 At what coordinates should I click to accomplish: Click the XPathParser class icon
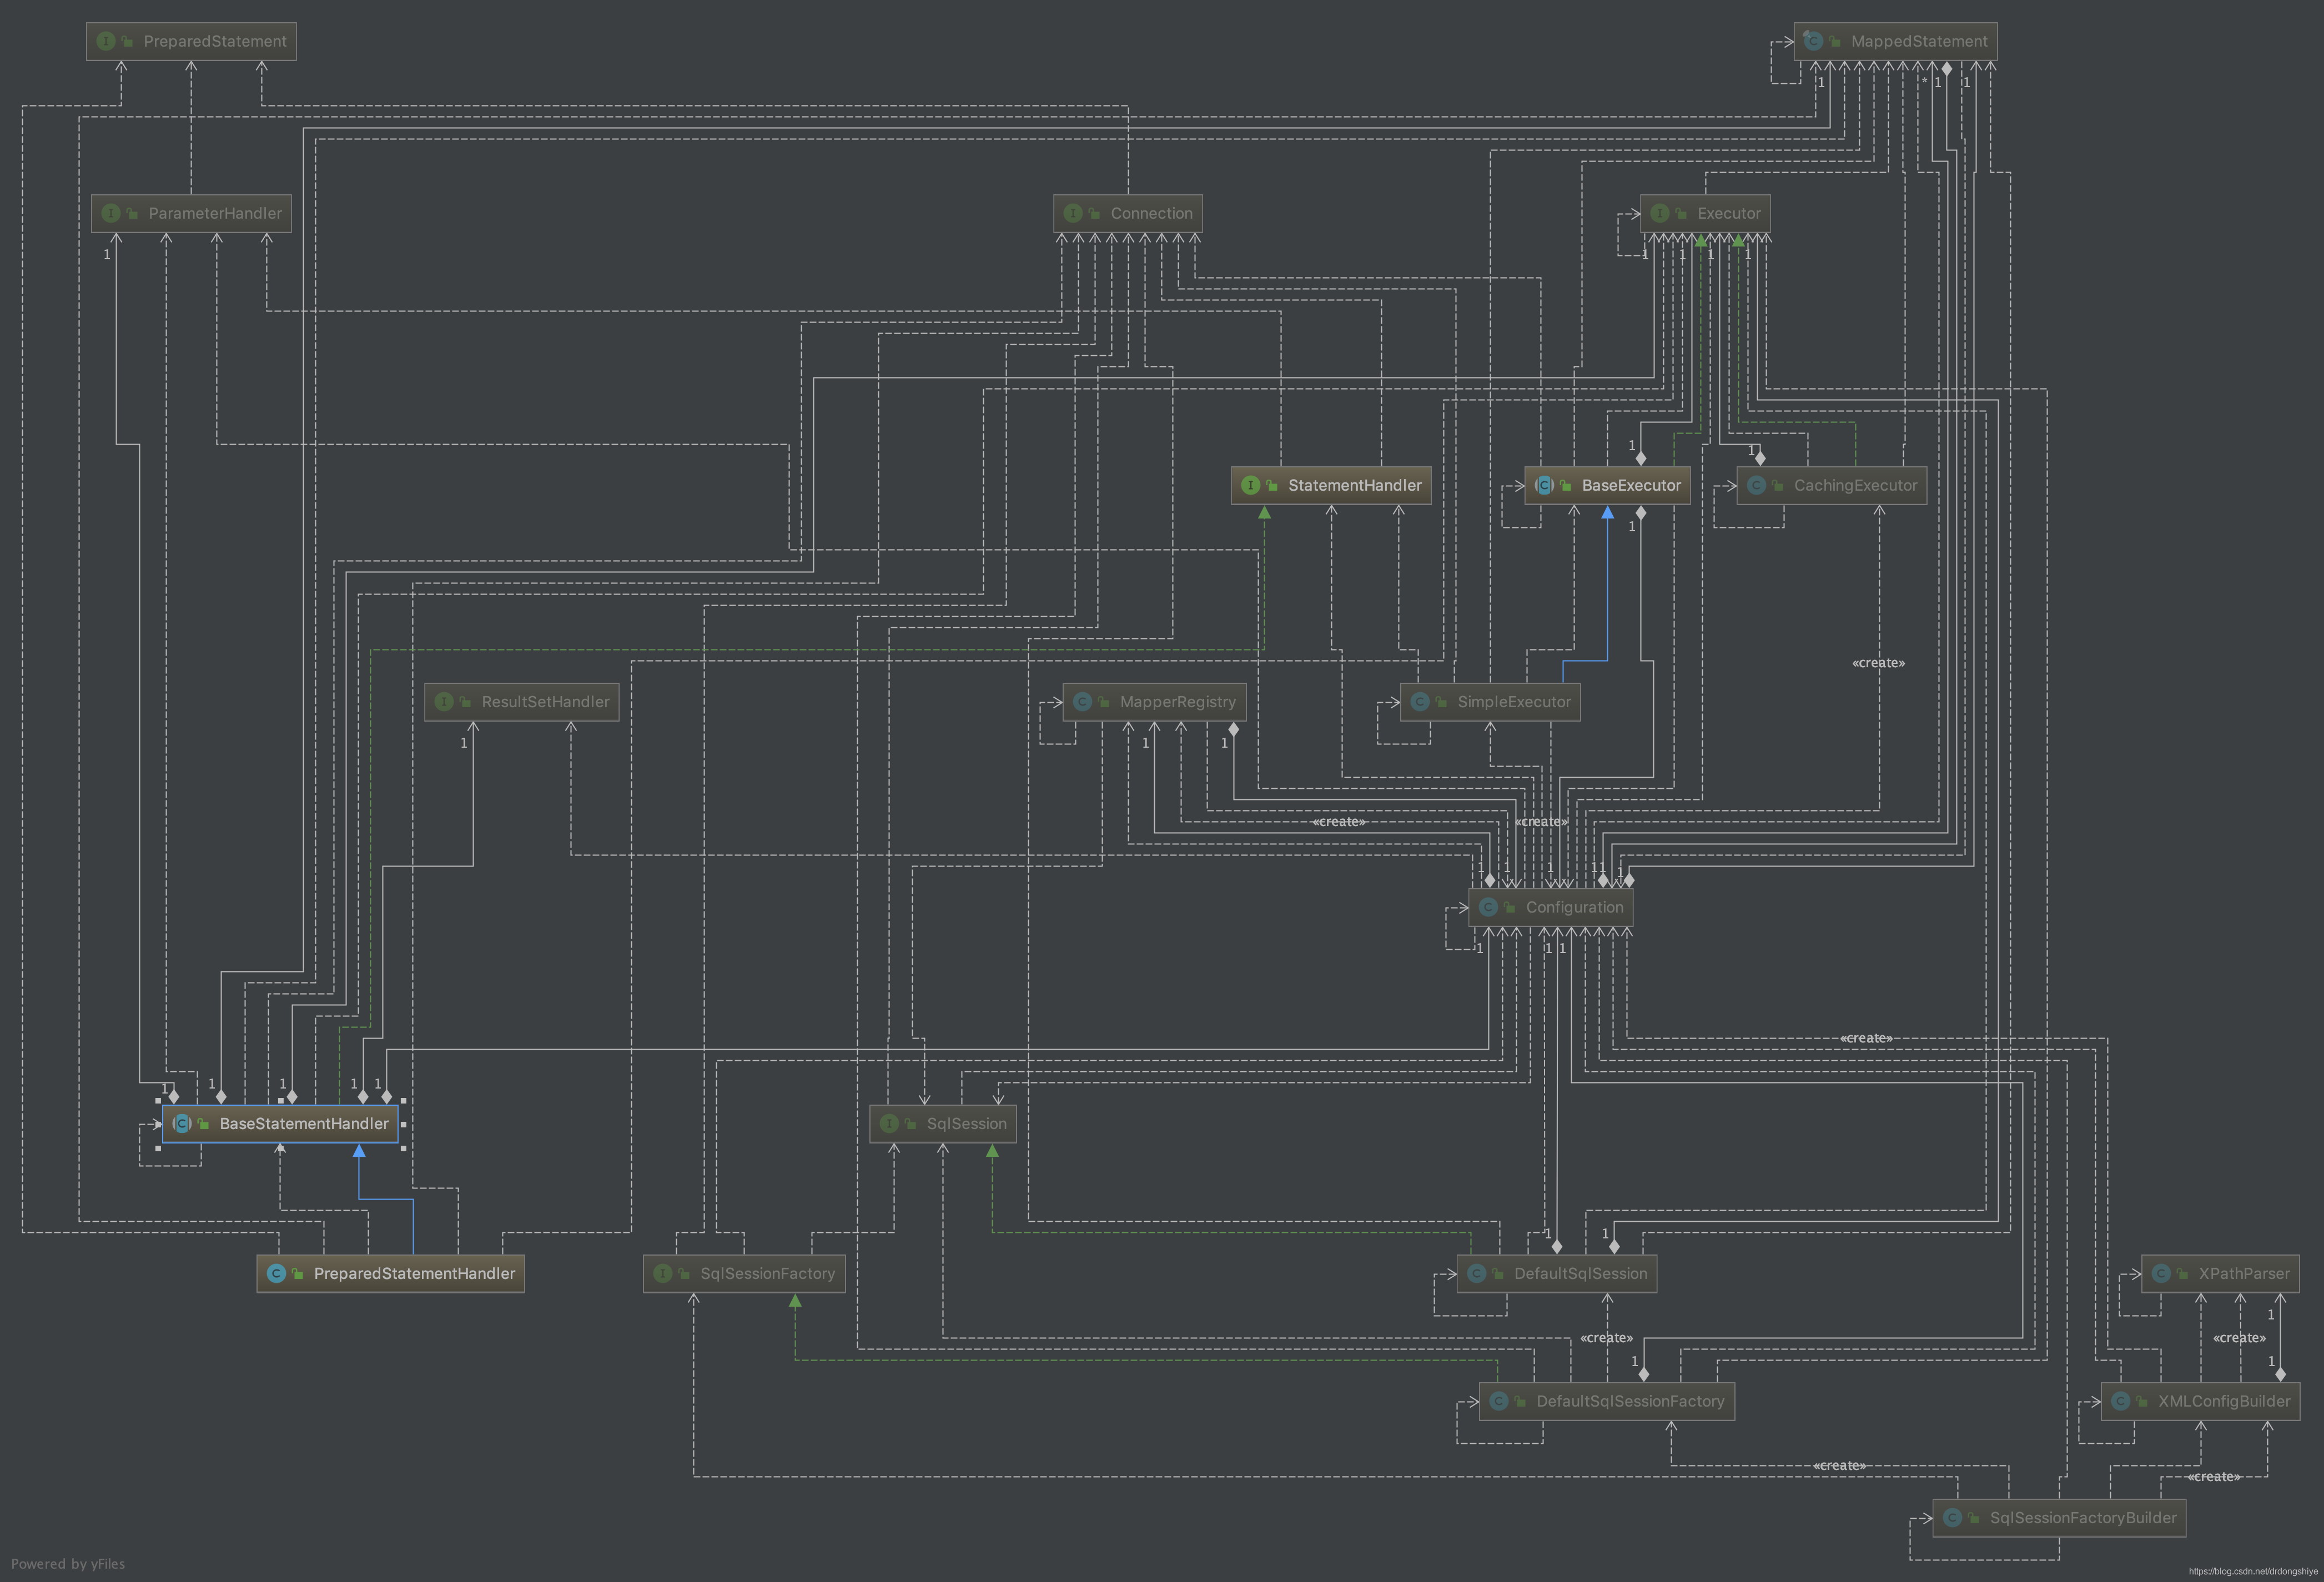[x=2161, y=1273]
